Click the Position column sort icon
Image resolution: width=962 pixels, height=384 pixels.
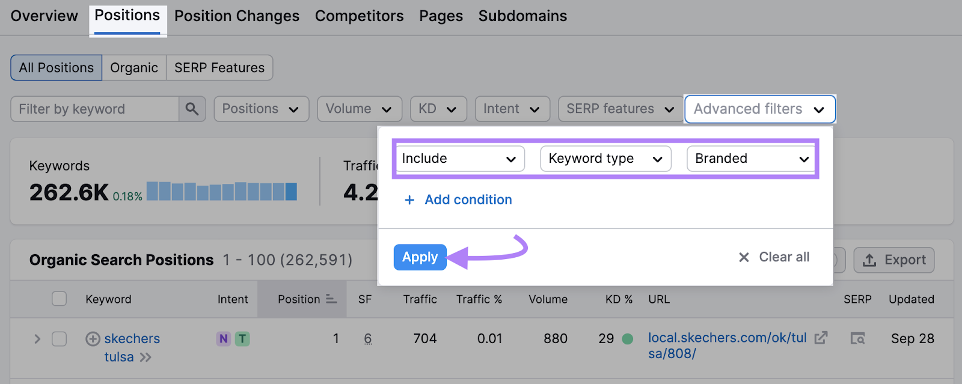(x=331, y=299)
